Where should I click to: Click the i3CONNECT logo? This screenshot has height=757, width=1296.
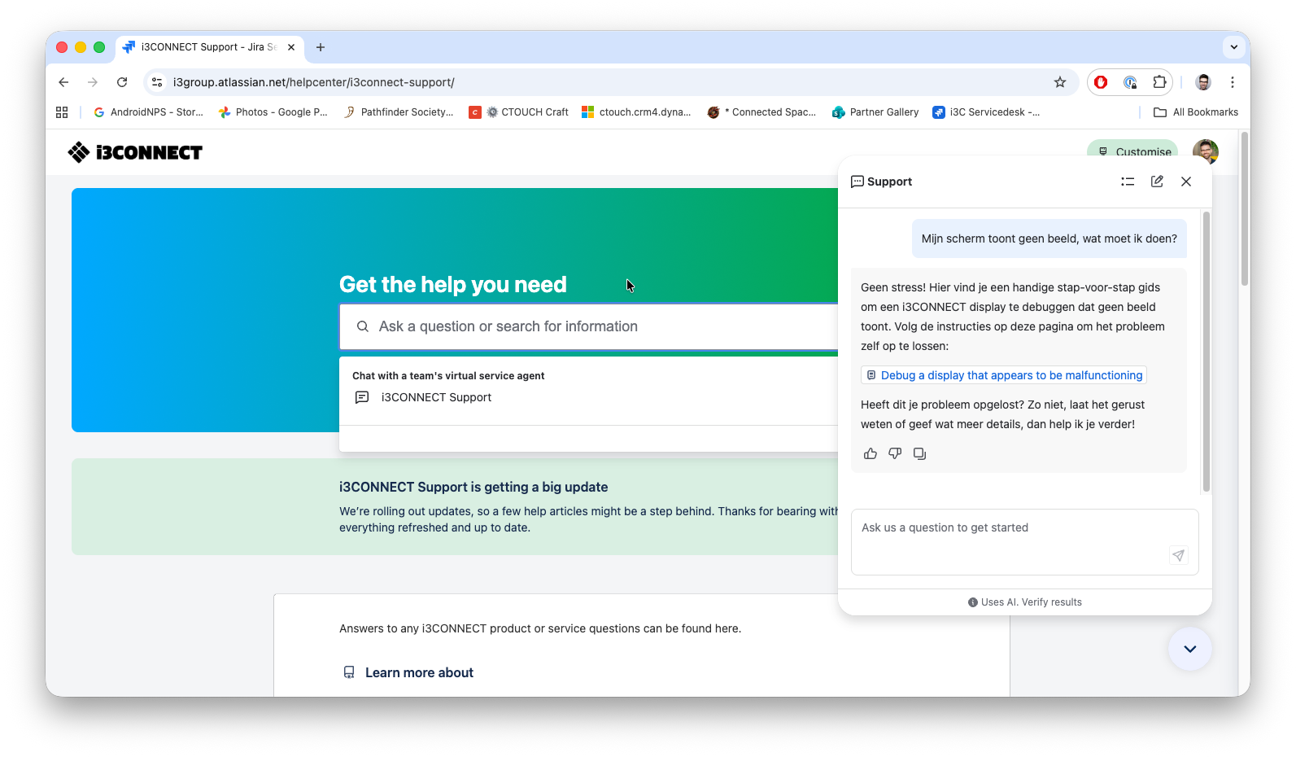click(x=135, y=152)
